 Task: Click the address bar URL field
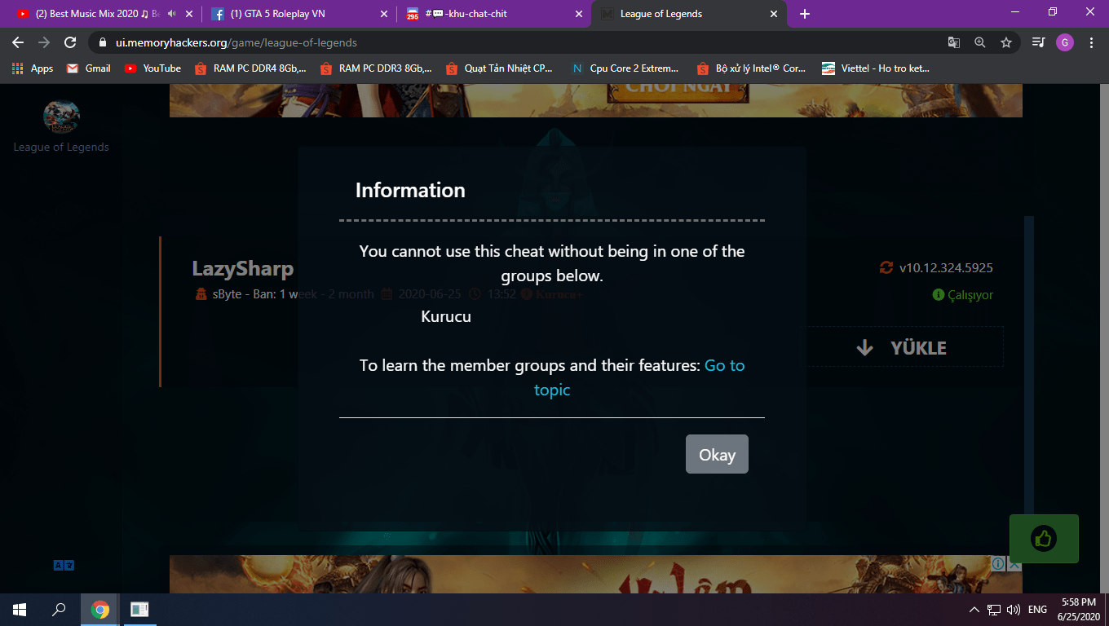(522, 42)
